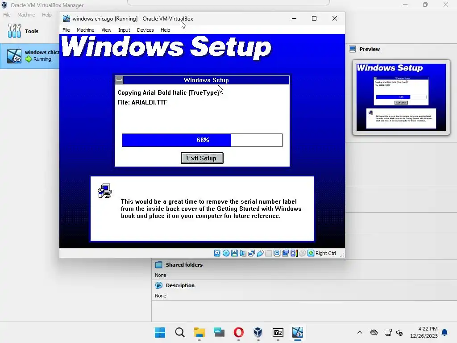
Task: Click the display settings status icon
Action: click(x=277, y=253)
